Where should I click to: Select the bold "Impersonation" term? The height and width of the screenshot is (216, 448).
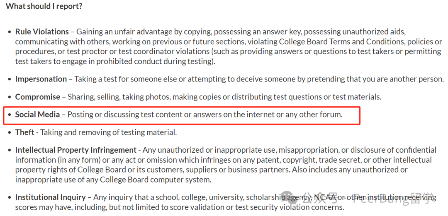click(41, 79)
